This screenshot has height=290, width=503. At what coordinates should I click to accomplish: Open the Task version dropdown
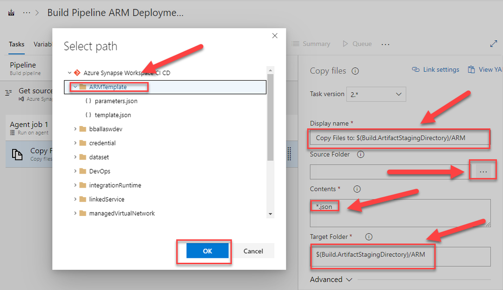[x=376, y=94]
